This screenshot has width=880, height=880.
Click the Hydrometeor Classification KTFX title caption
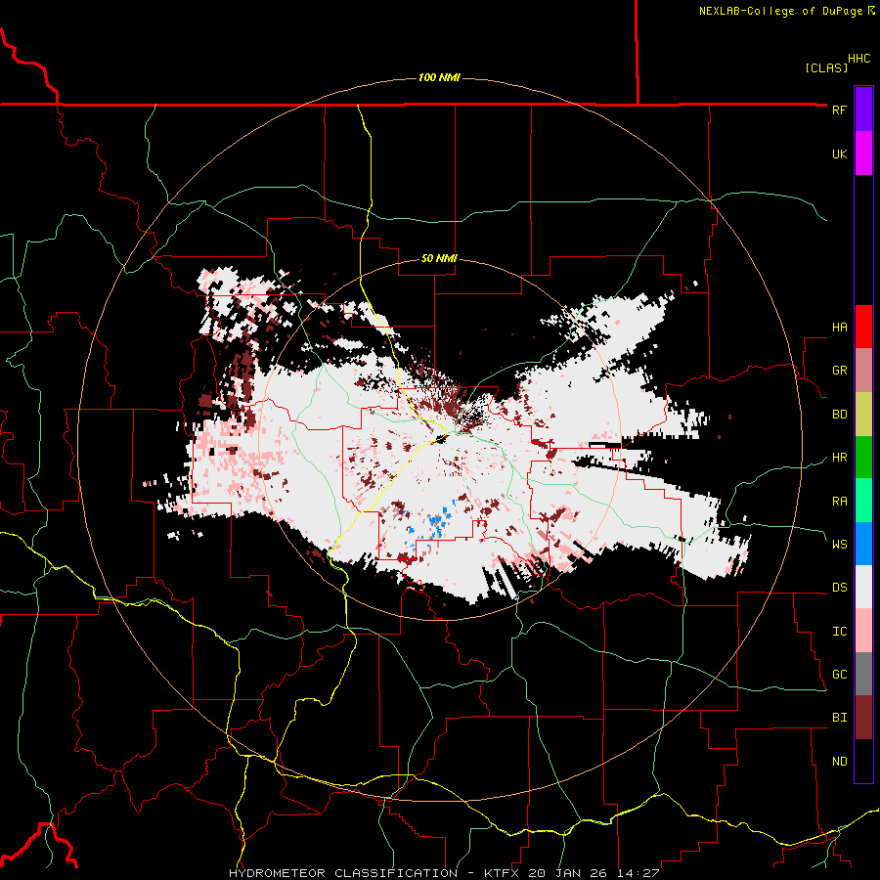(444, 873)
